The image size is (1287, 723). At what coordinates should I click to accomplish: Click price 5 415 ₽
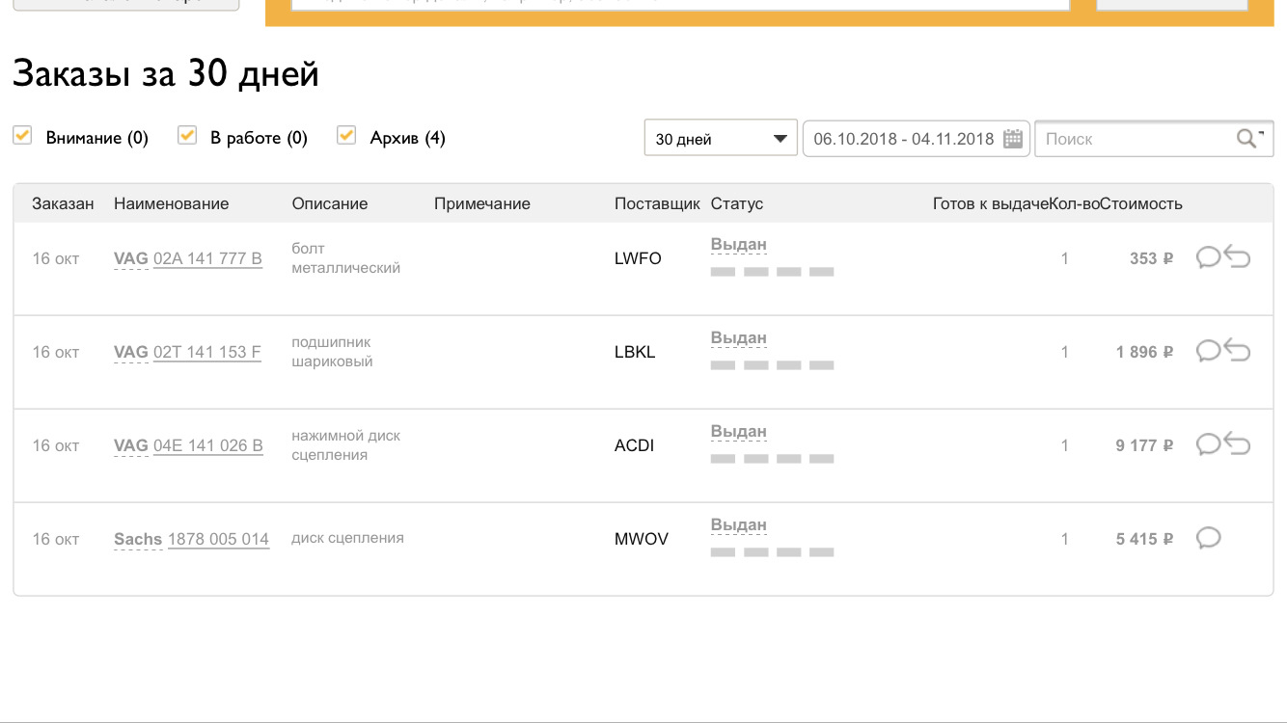pyautogui.click(x=1145, y=539)
